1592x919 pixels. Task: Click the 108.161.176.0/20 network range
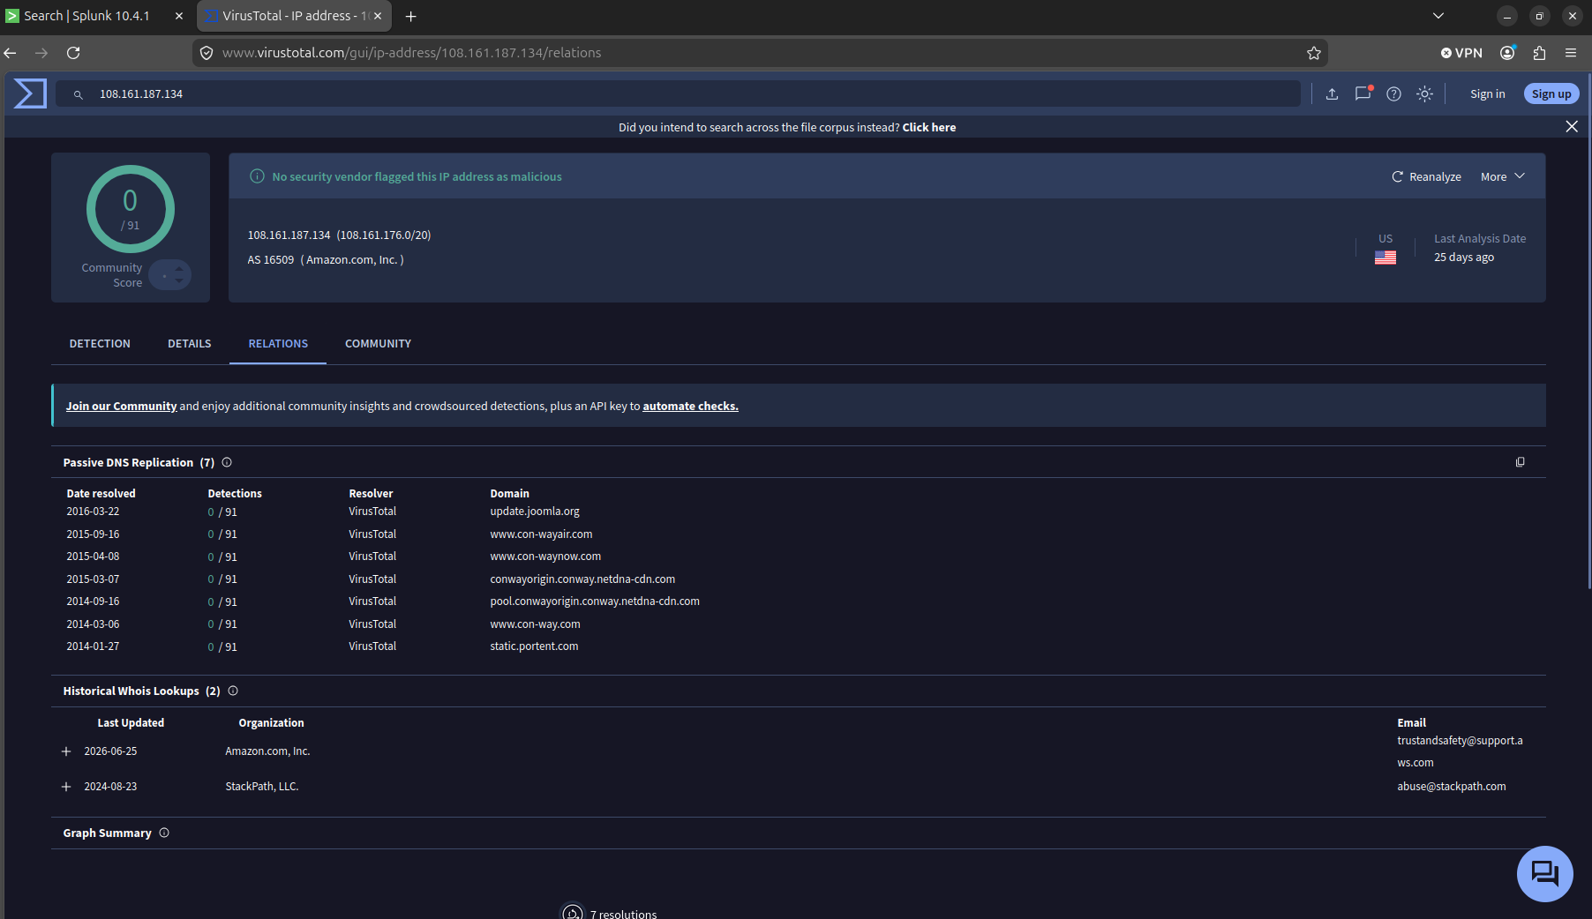(x=384, y=235)
